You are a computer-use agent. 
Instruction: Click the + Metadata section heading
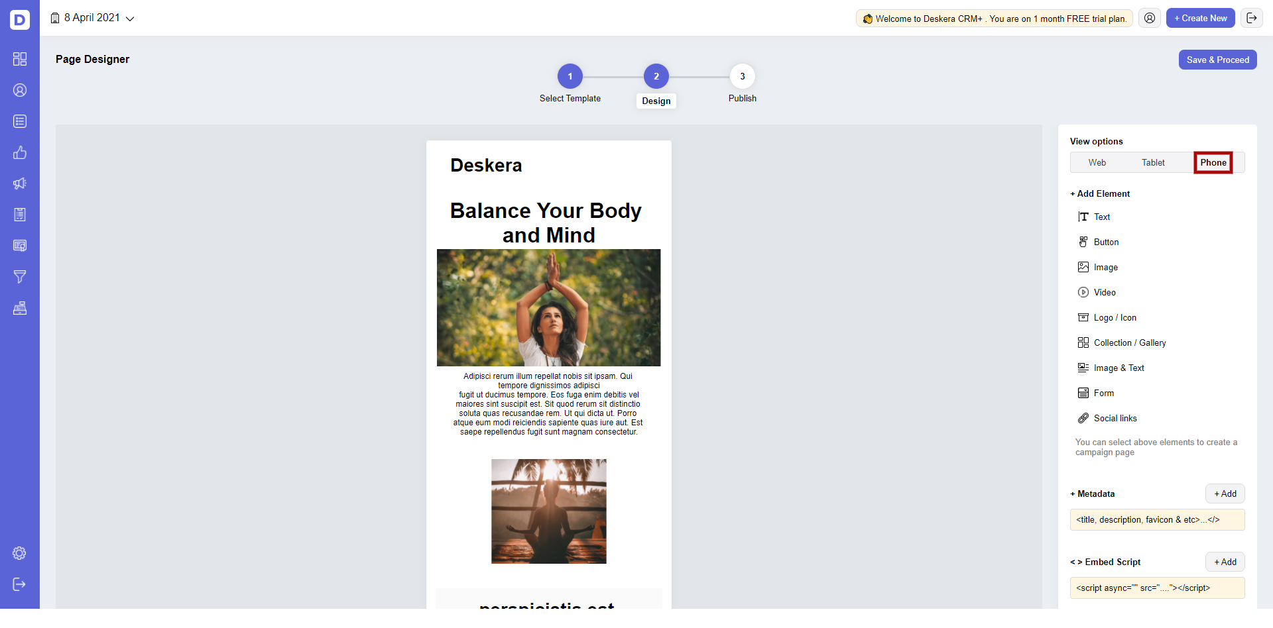tap(1093, 494)
